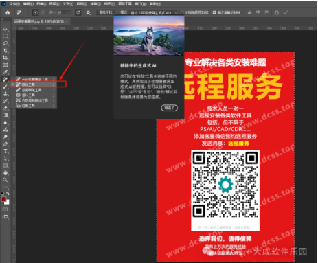Select the Brush tool in left toolbar
This screenshot has width=318, height=263.
5,87
